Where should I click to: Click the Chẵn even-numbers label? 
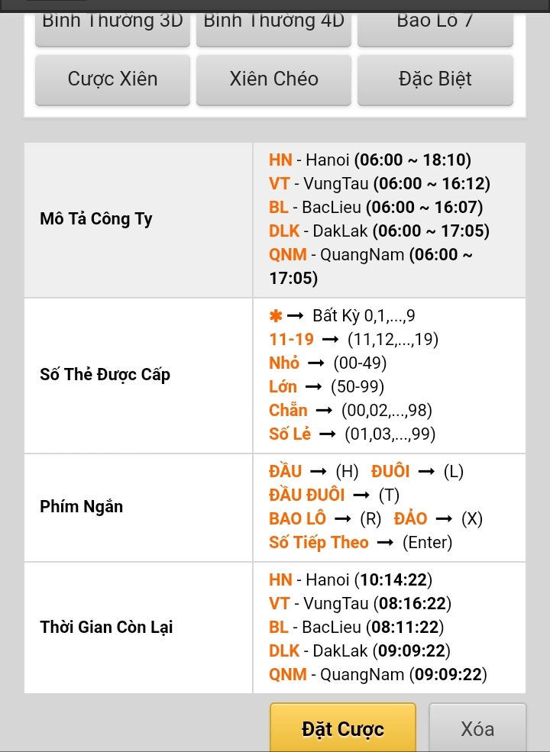pyautogui.click(x=288, y=411)
